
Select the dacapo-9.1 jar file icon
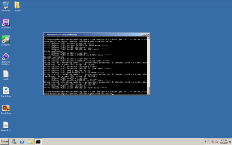[6, 127]
